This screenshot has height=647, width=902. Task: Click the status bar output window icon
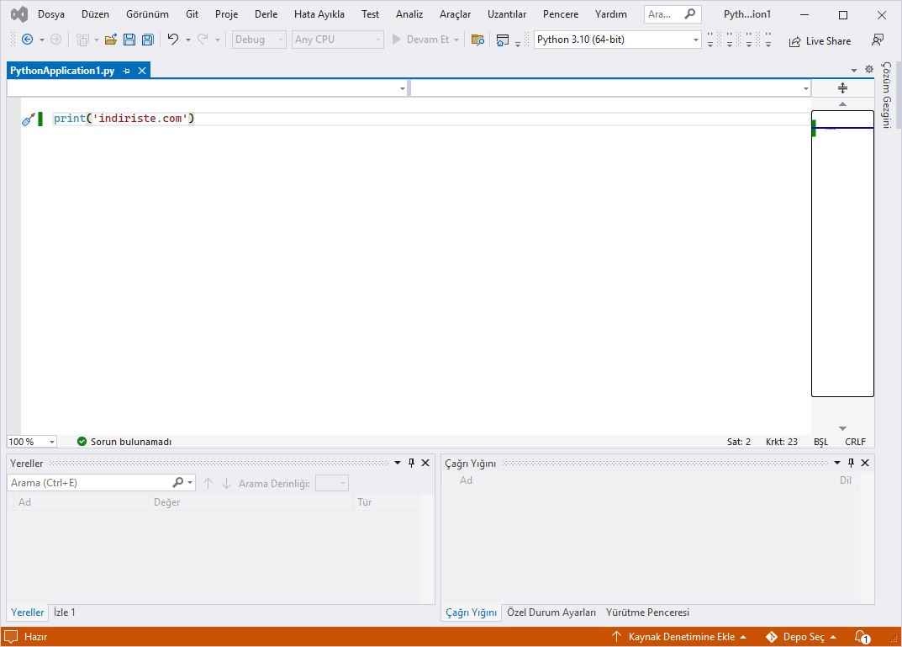pos(11,637)
